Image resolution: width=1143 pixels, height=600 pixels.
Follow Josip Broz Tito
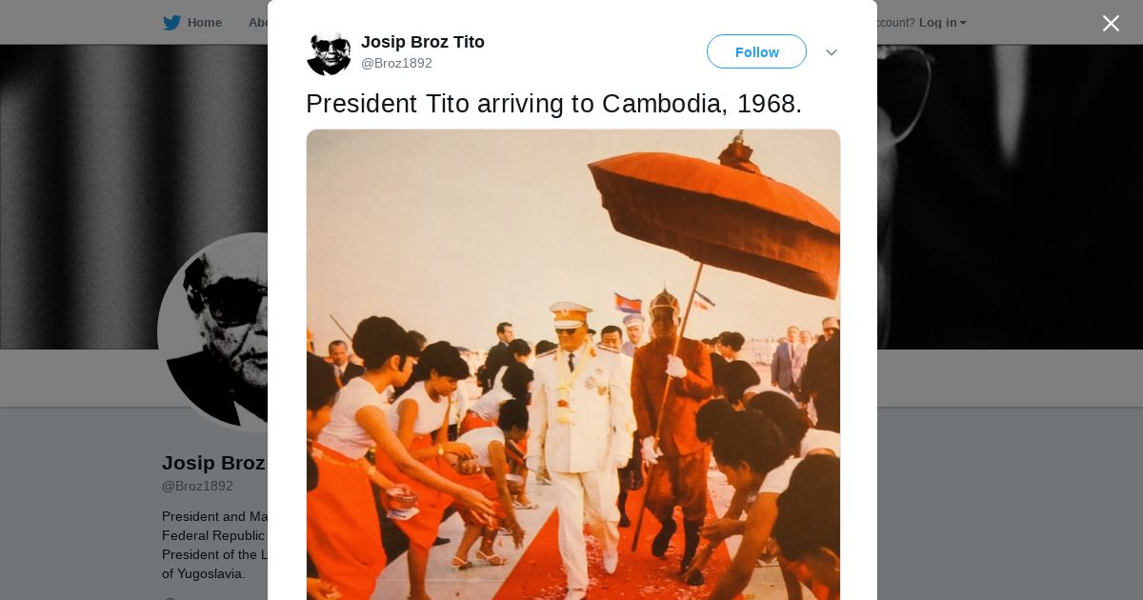pyautogui.click(x=756, y=51)
